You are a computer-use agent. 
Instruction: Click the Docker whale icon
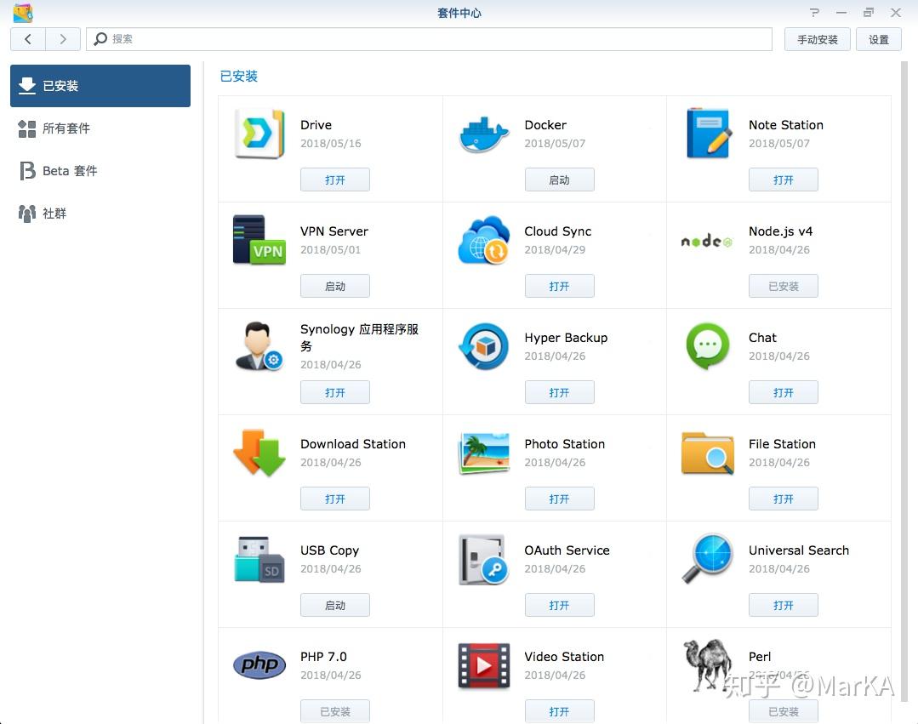click(483, 134)
